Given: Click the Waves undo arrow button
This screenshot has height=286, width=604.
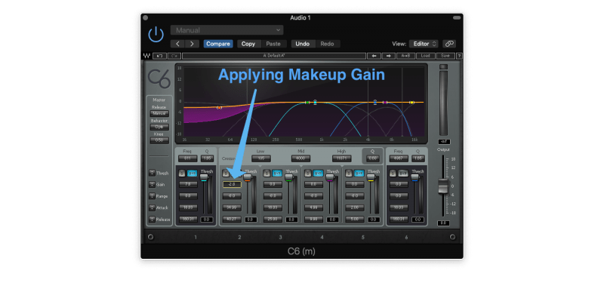Looking at the screenshot, I should click(159, 56).
